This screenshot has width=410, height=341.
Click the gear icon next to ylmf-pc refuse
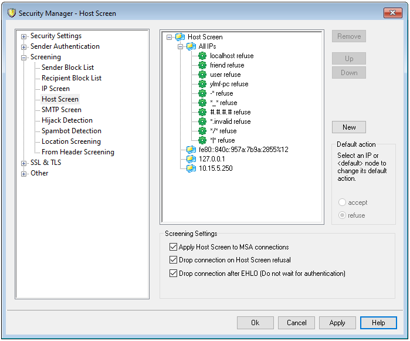tap(203, 84)
